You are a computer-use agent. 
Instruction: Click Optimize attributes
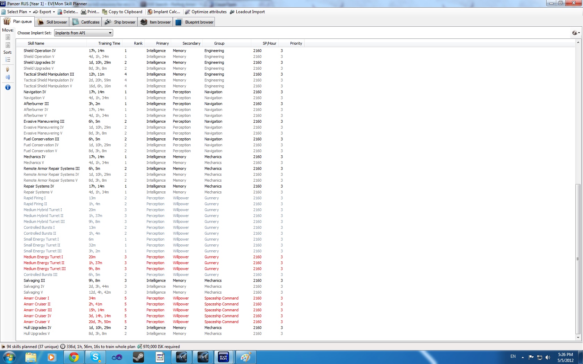[x=206, y=12]
